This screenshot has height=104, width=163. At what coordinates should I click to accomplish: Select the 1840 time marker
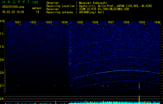pyautogui.click(x=157, y=23)
